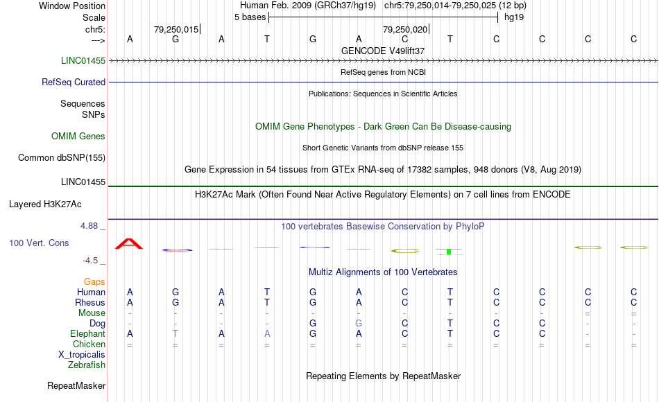Click Short Genetic Variants dbSNP title

[x=383, y=148]
